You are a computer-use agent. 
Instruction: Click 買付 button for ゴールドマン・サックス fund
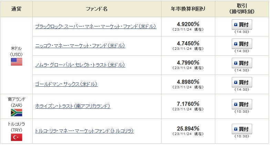(x=242, y=82)
